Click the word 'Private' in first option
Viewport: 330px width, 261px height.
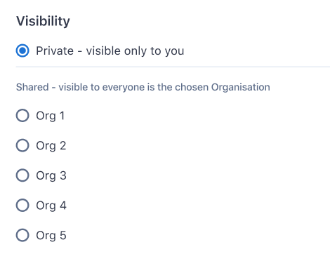(x=55, y=51)
